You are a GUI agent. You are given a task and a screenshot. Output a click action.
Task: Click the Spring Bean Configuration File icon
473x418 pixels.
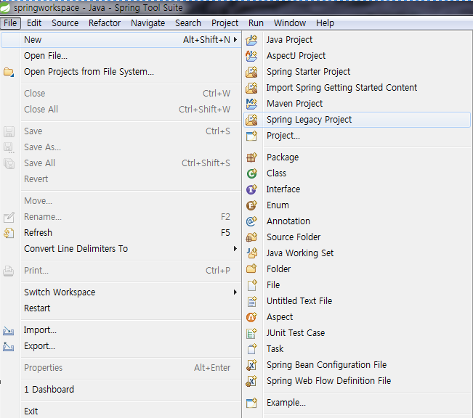point(251,364)
